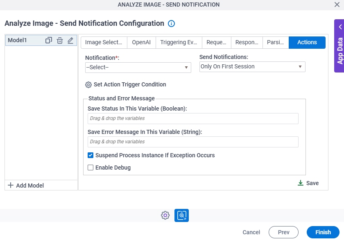Open the Respon... tab
The image size is (344, 240).
[x=247, y=42]
